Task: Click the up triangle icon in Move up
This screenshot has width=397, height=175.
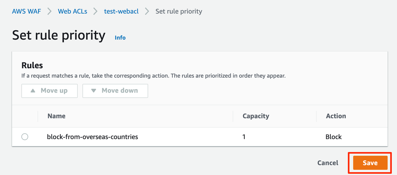Action: tap(33, 91)
